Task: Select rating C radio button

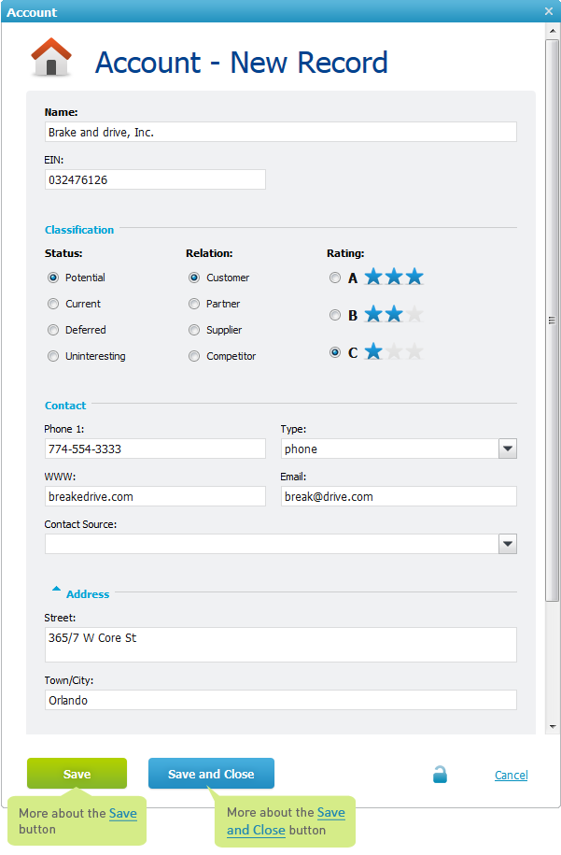Action: 335,352
